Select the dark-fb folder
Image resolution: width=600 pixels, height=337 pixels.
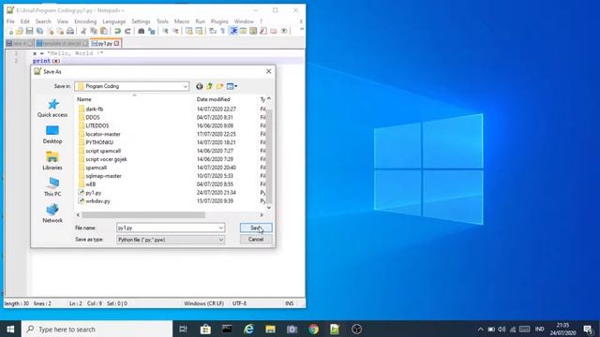(x=94, y=109)
